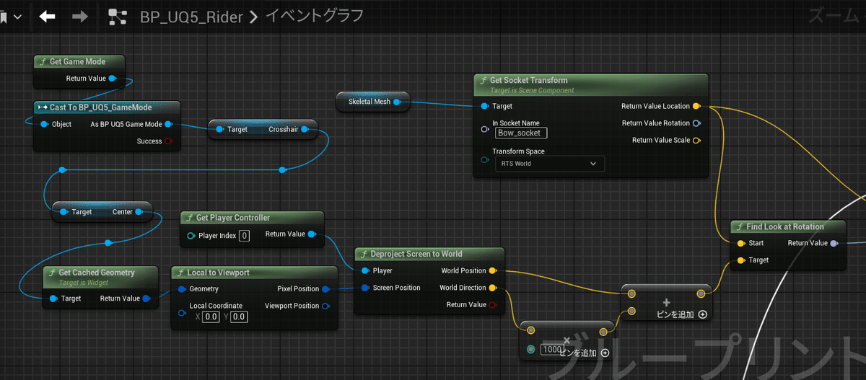Click the Pixel Position output pin
Screen dimensions: 866x380
(x=326, y=289)
